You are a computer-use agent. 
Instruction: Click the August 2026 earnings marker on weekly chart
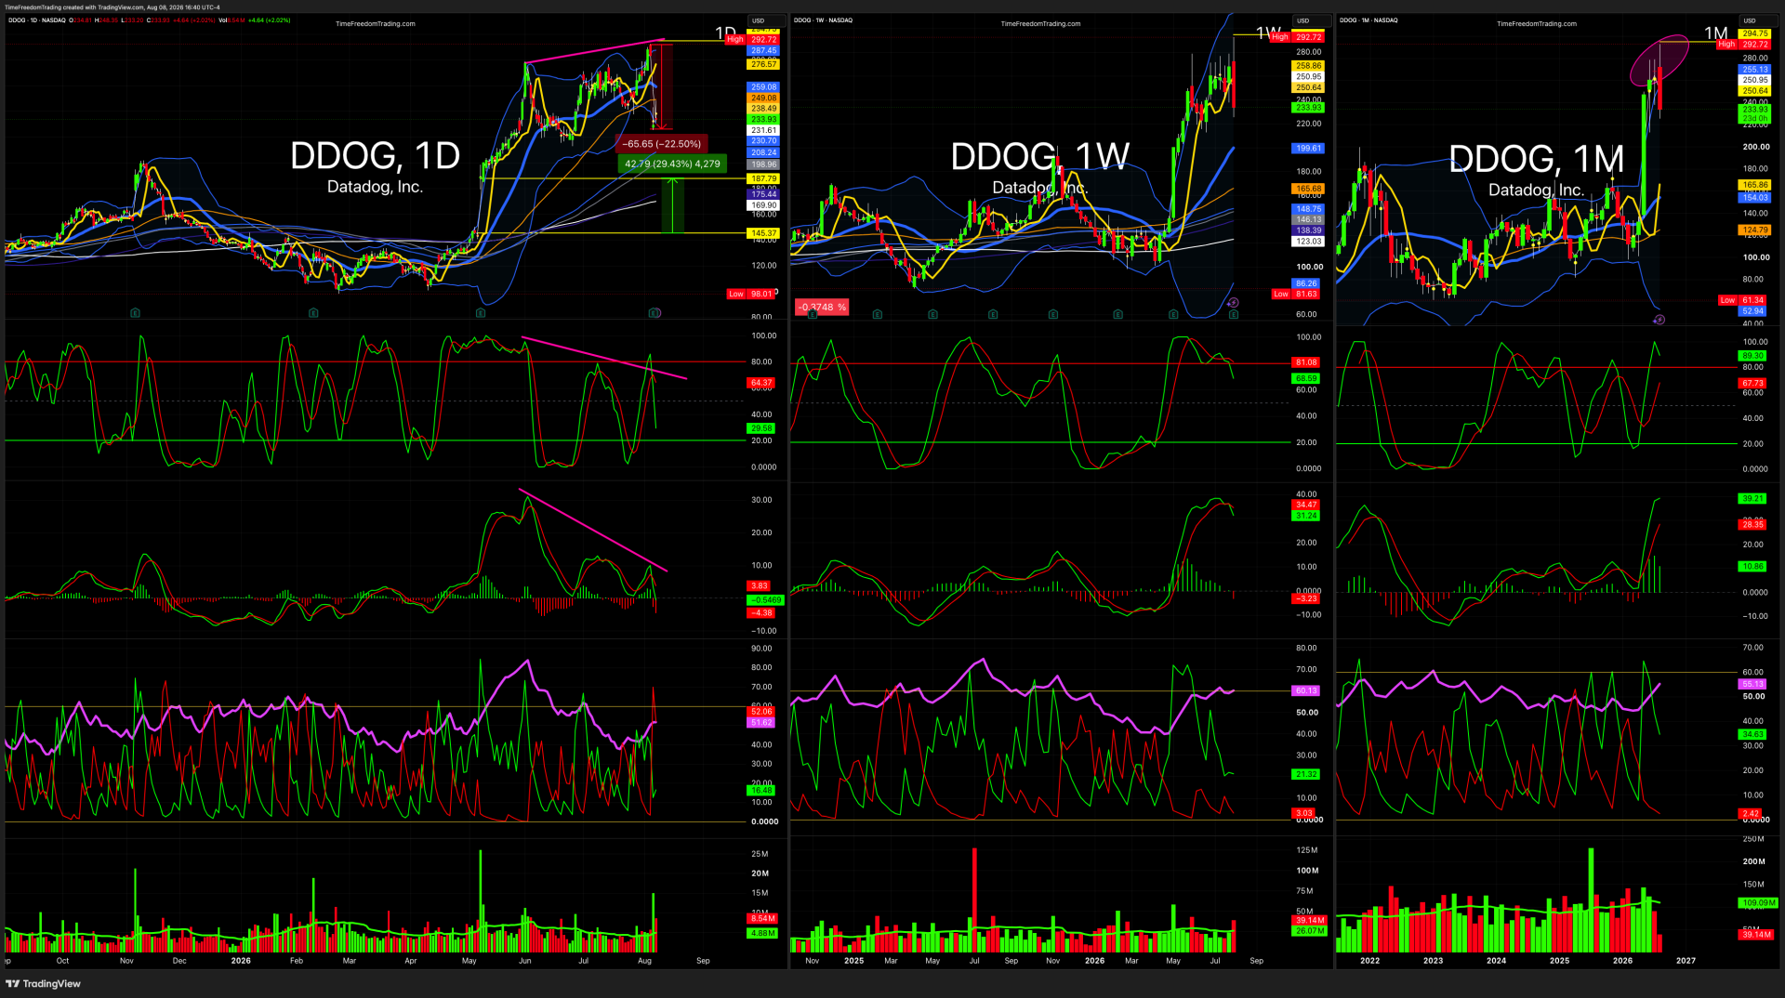tap(1234, 314)
